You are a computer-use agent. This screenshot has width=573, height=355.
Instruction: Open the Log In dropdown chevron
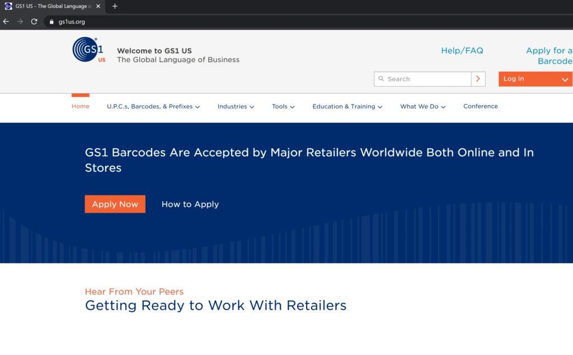(x=565, y=79)
